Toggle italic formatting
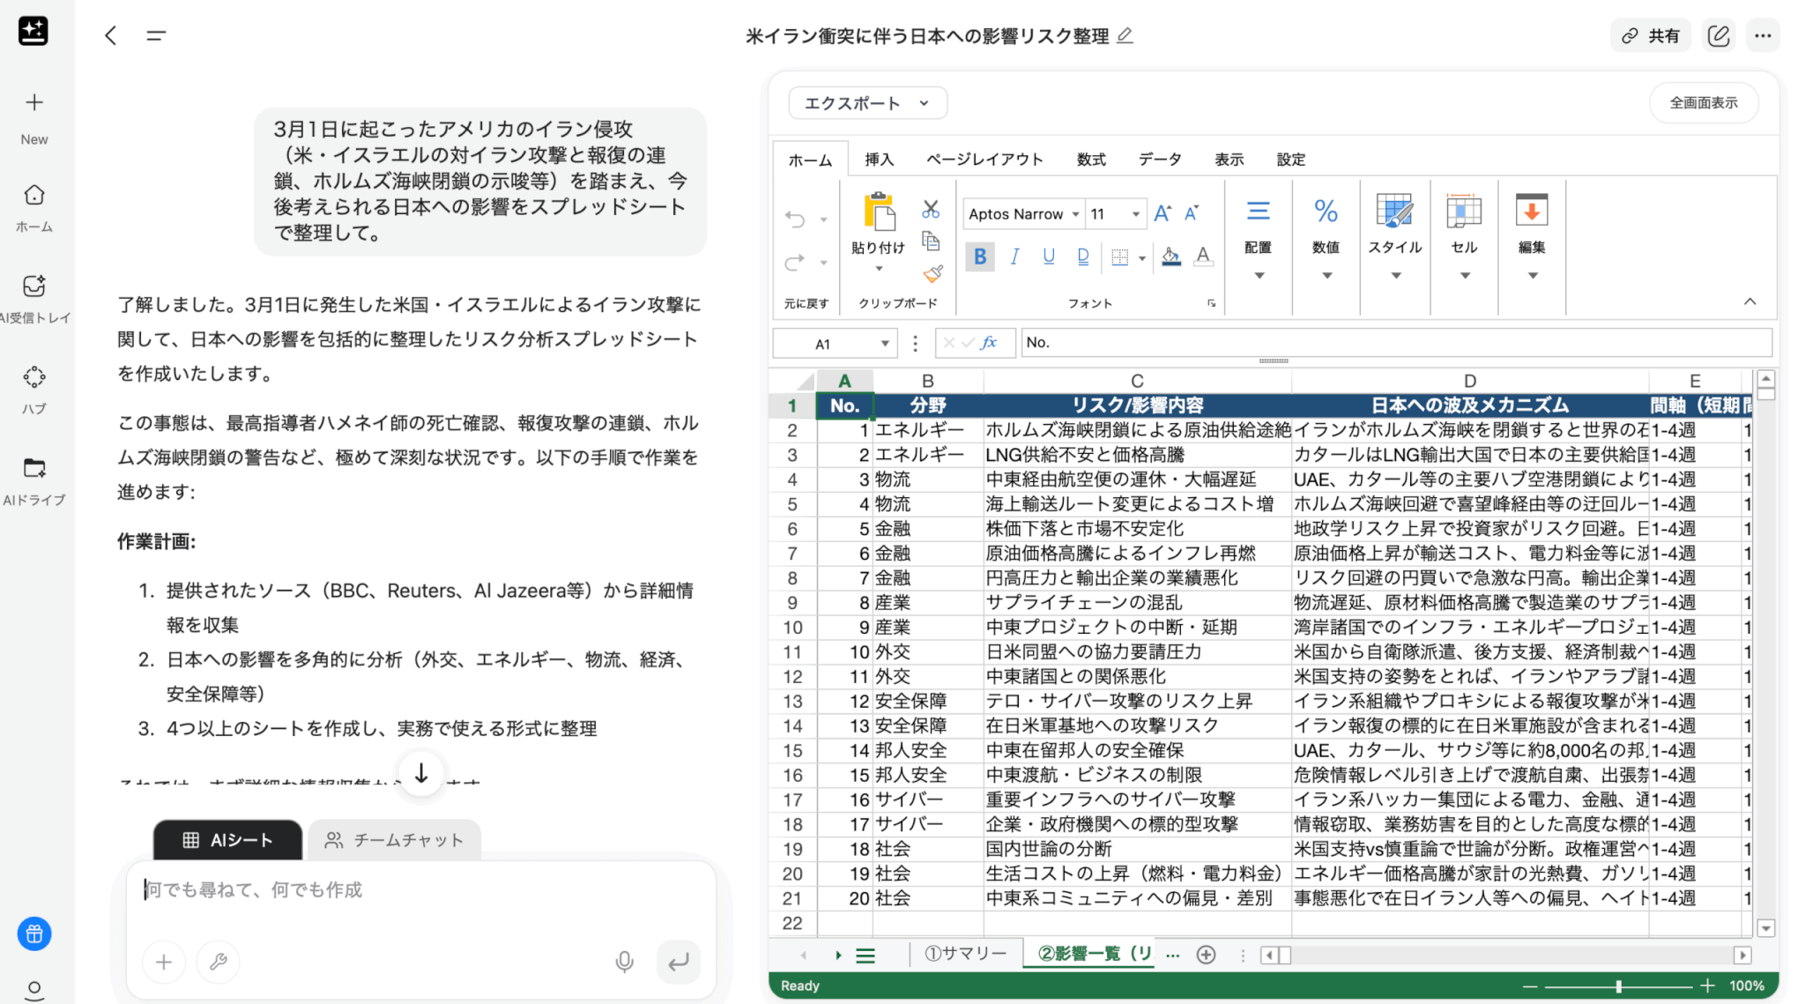 point(1014,257)
